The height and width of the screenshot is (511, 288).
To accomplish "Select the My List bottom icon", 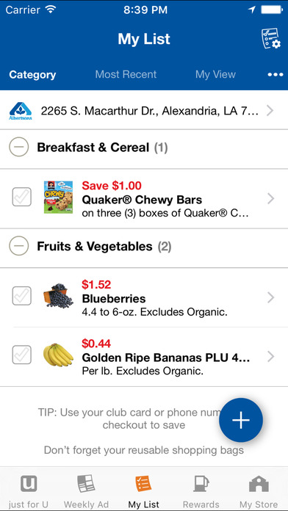I will click(143, 484).
